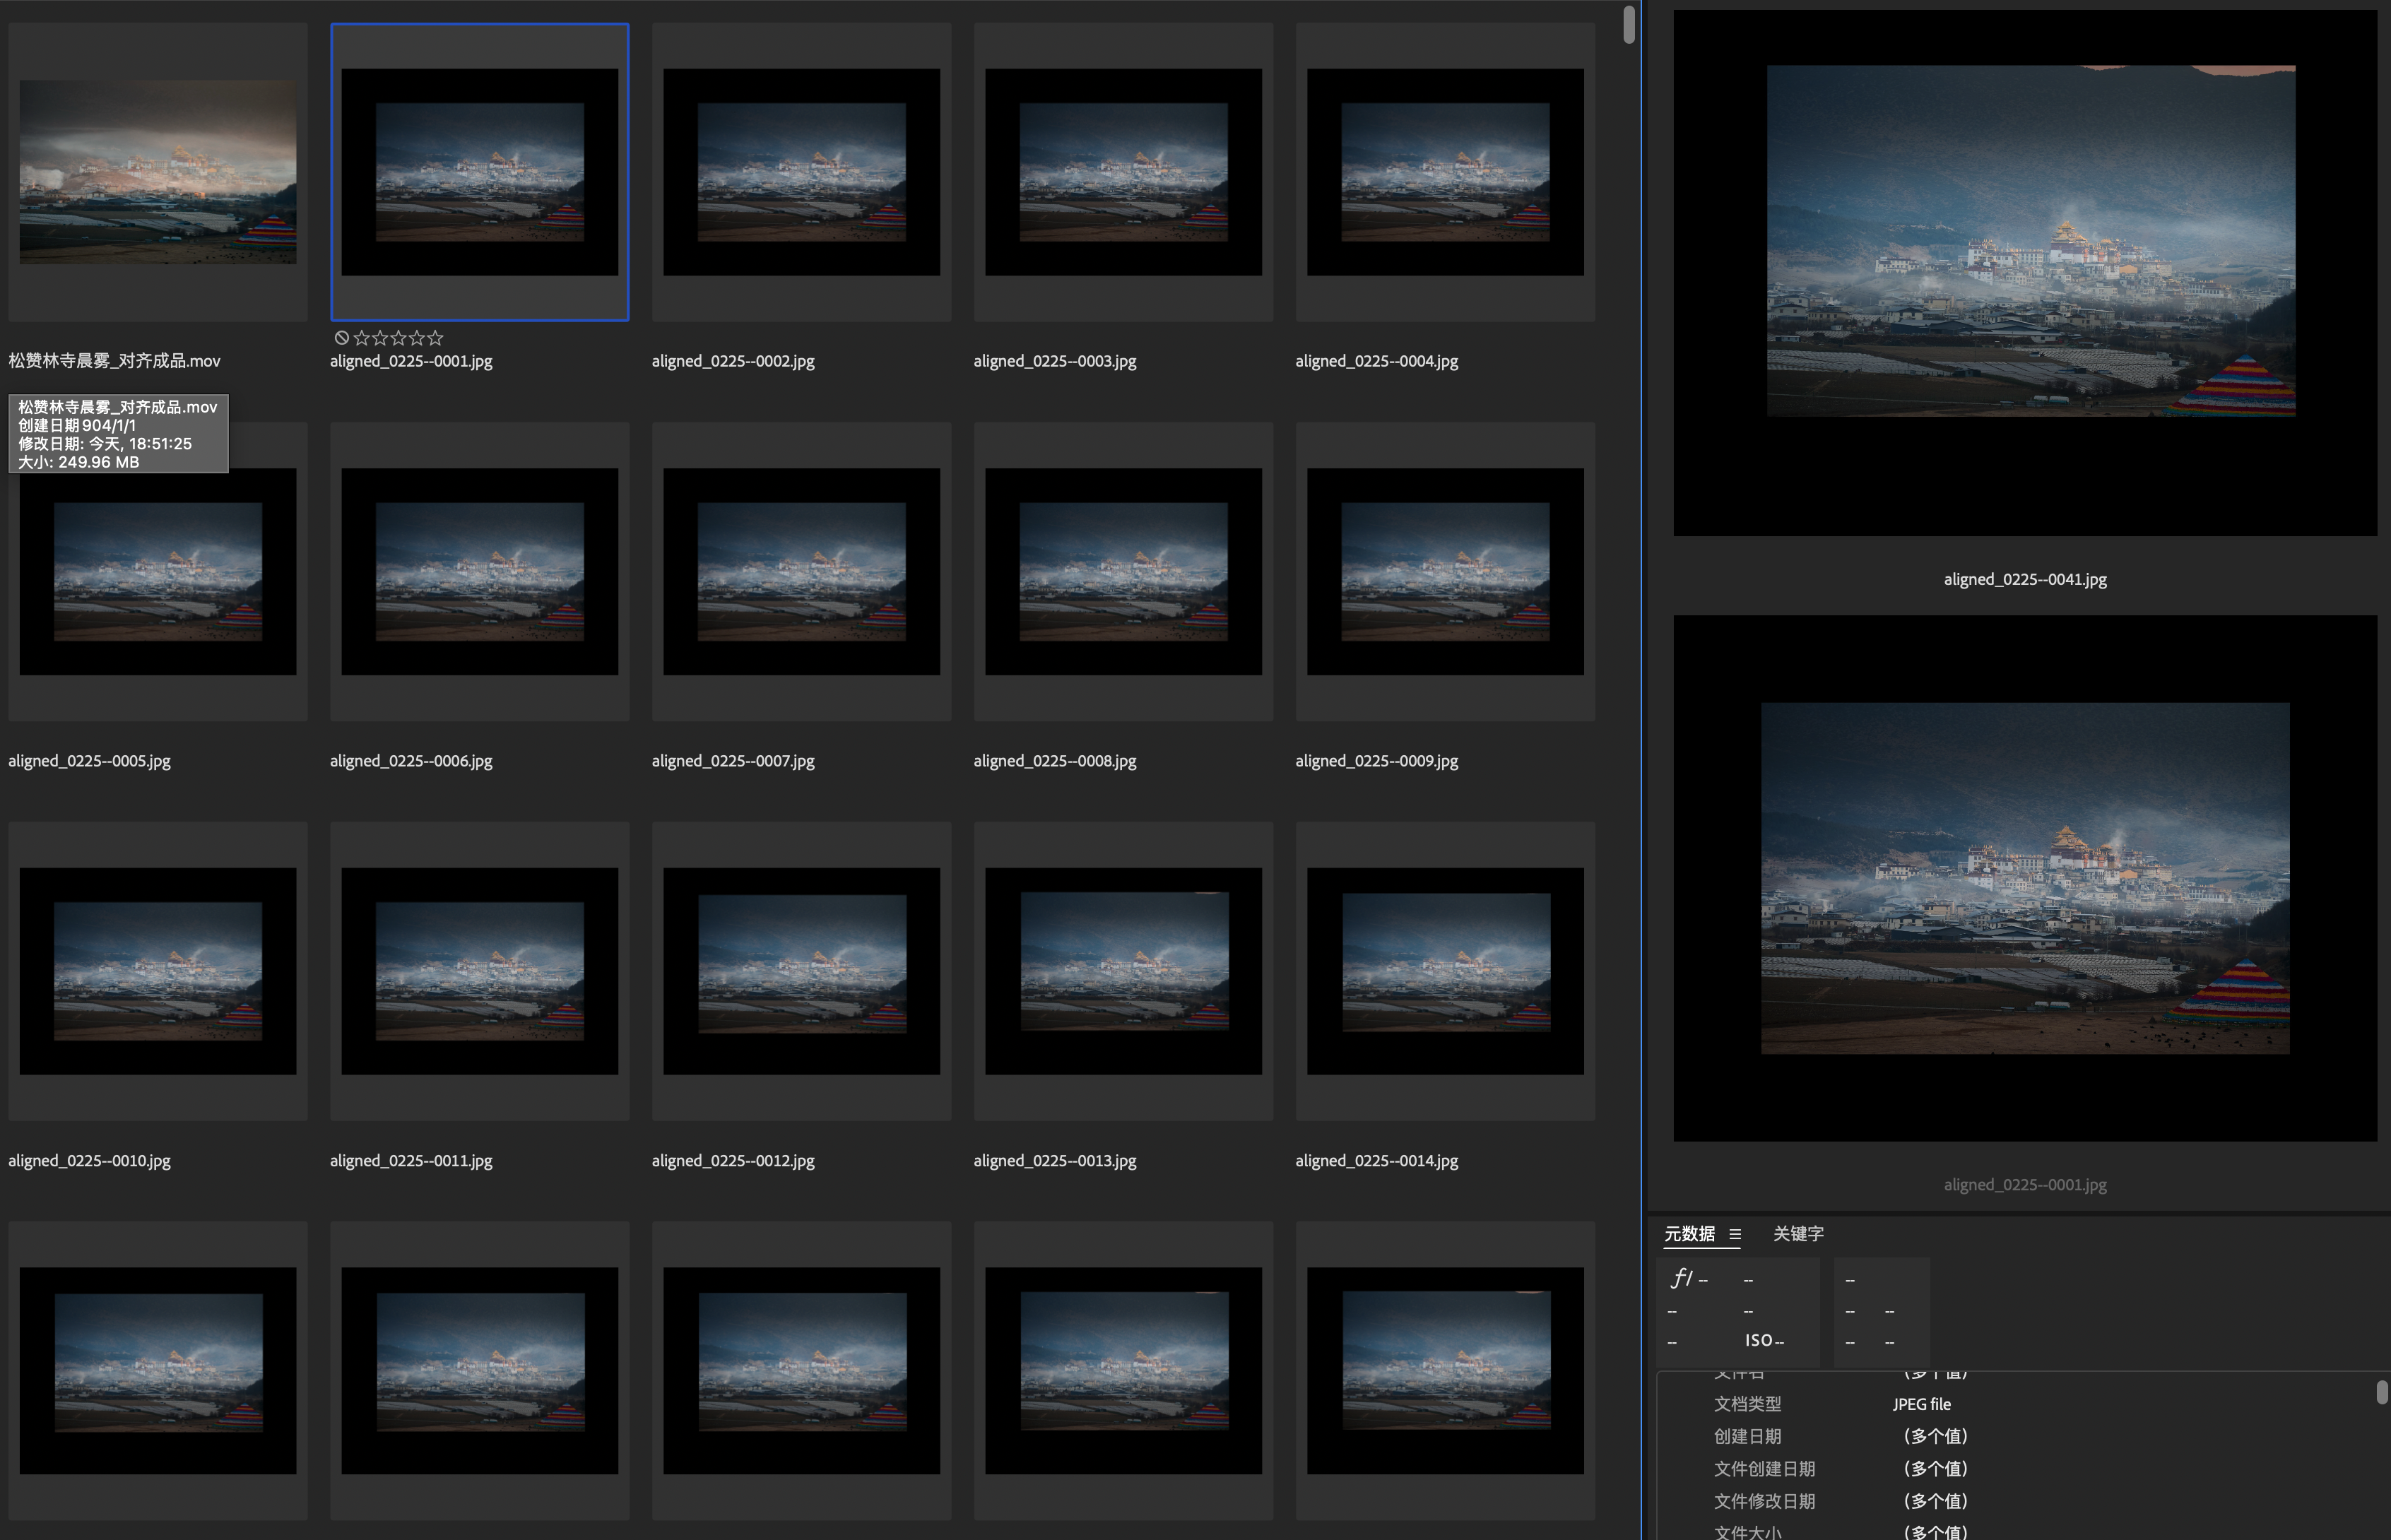Viewport: 2391px width, 1540px height.
Task: Click the content grid vertical scrollbar thumb
Action: [x=1629, y=25]
